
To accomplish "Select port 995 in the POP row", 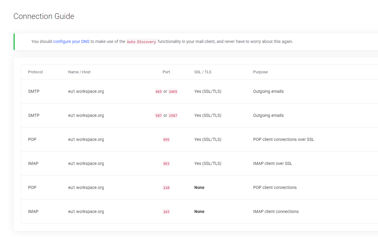I will 166,140.
